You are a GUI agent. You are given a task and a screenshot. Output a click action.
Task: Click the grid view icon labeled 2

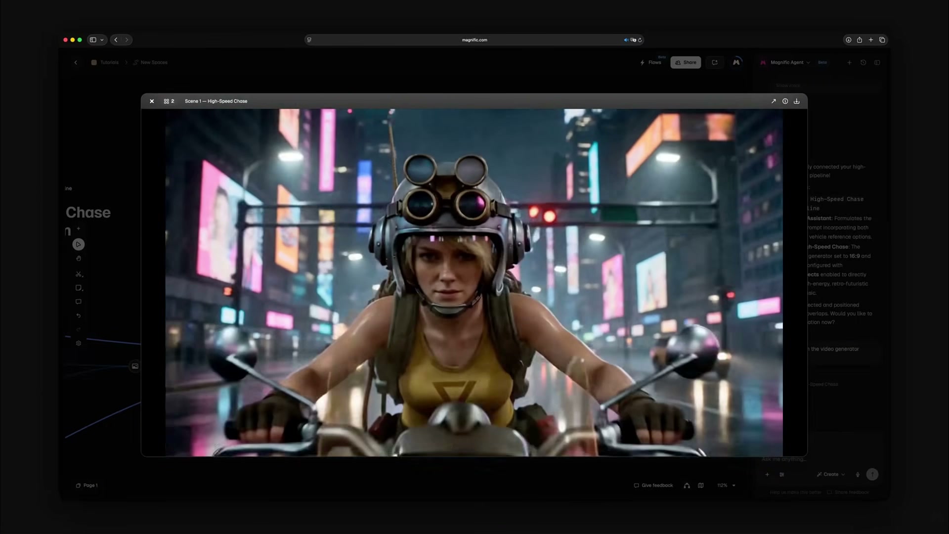point(169,101)
